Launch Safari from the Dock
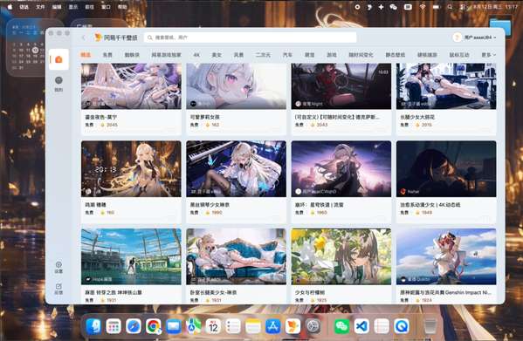The image size is (523, 341). click(134, 326)
